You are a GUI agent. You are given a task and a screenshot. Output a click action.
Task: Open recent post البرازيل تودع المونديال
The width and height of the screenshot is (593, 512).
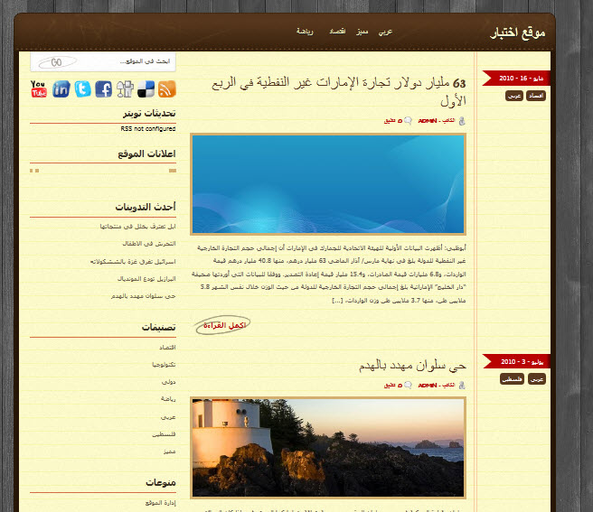tap(146, 278)
